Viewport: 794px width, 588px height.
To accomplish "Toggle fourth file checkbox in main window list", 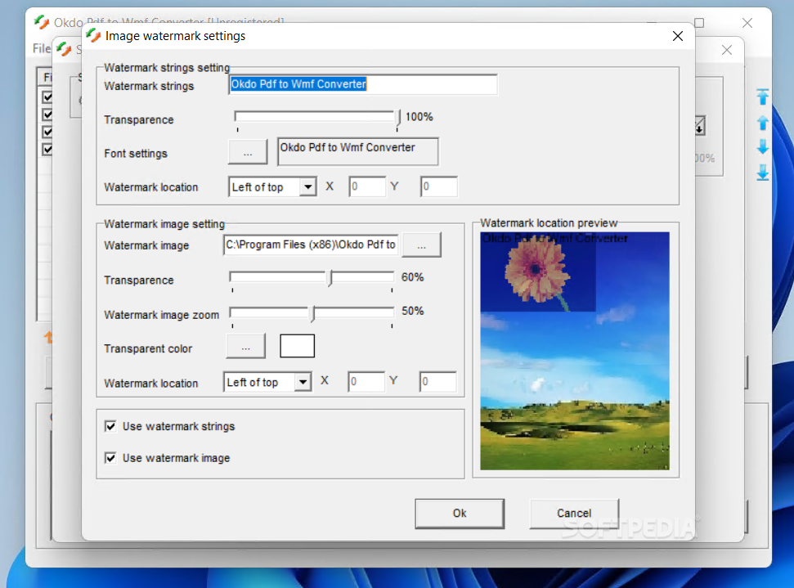I will point(47,150).
